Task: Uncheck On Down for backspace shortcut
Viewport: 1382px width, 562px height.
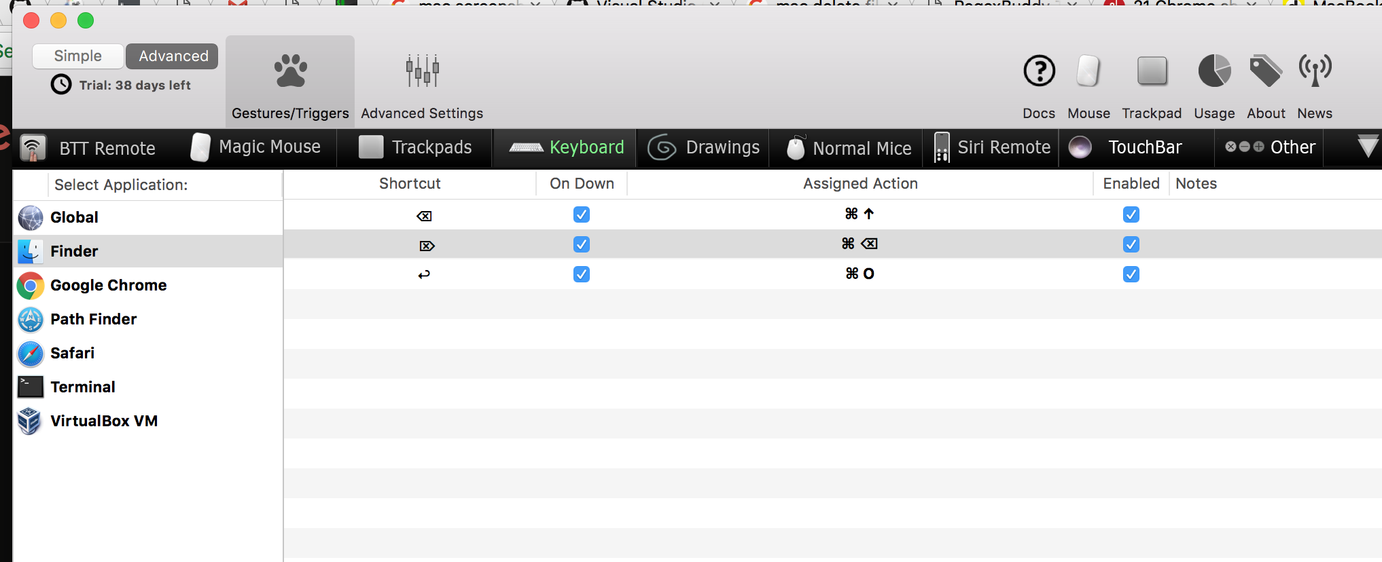Action: pos(582,214)
